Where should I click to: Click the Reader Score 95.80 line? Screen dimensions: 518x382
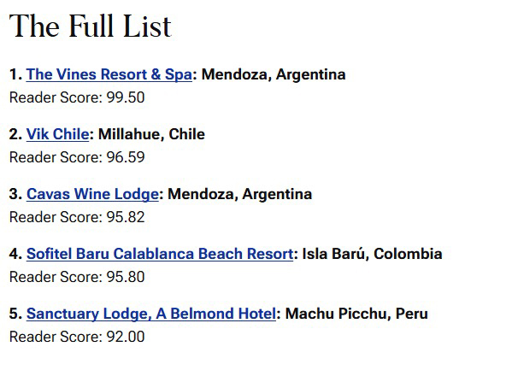tap(77, 277)
